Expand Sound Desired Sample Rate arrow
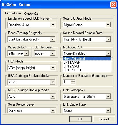The image size is (118, 125). point(108,39)
